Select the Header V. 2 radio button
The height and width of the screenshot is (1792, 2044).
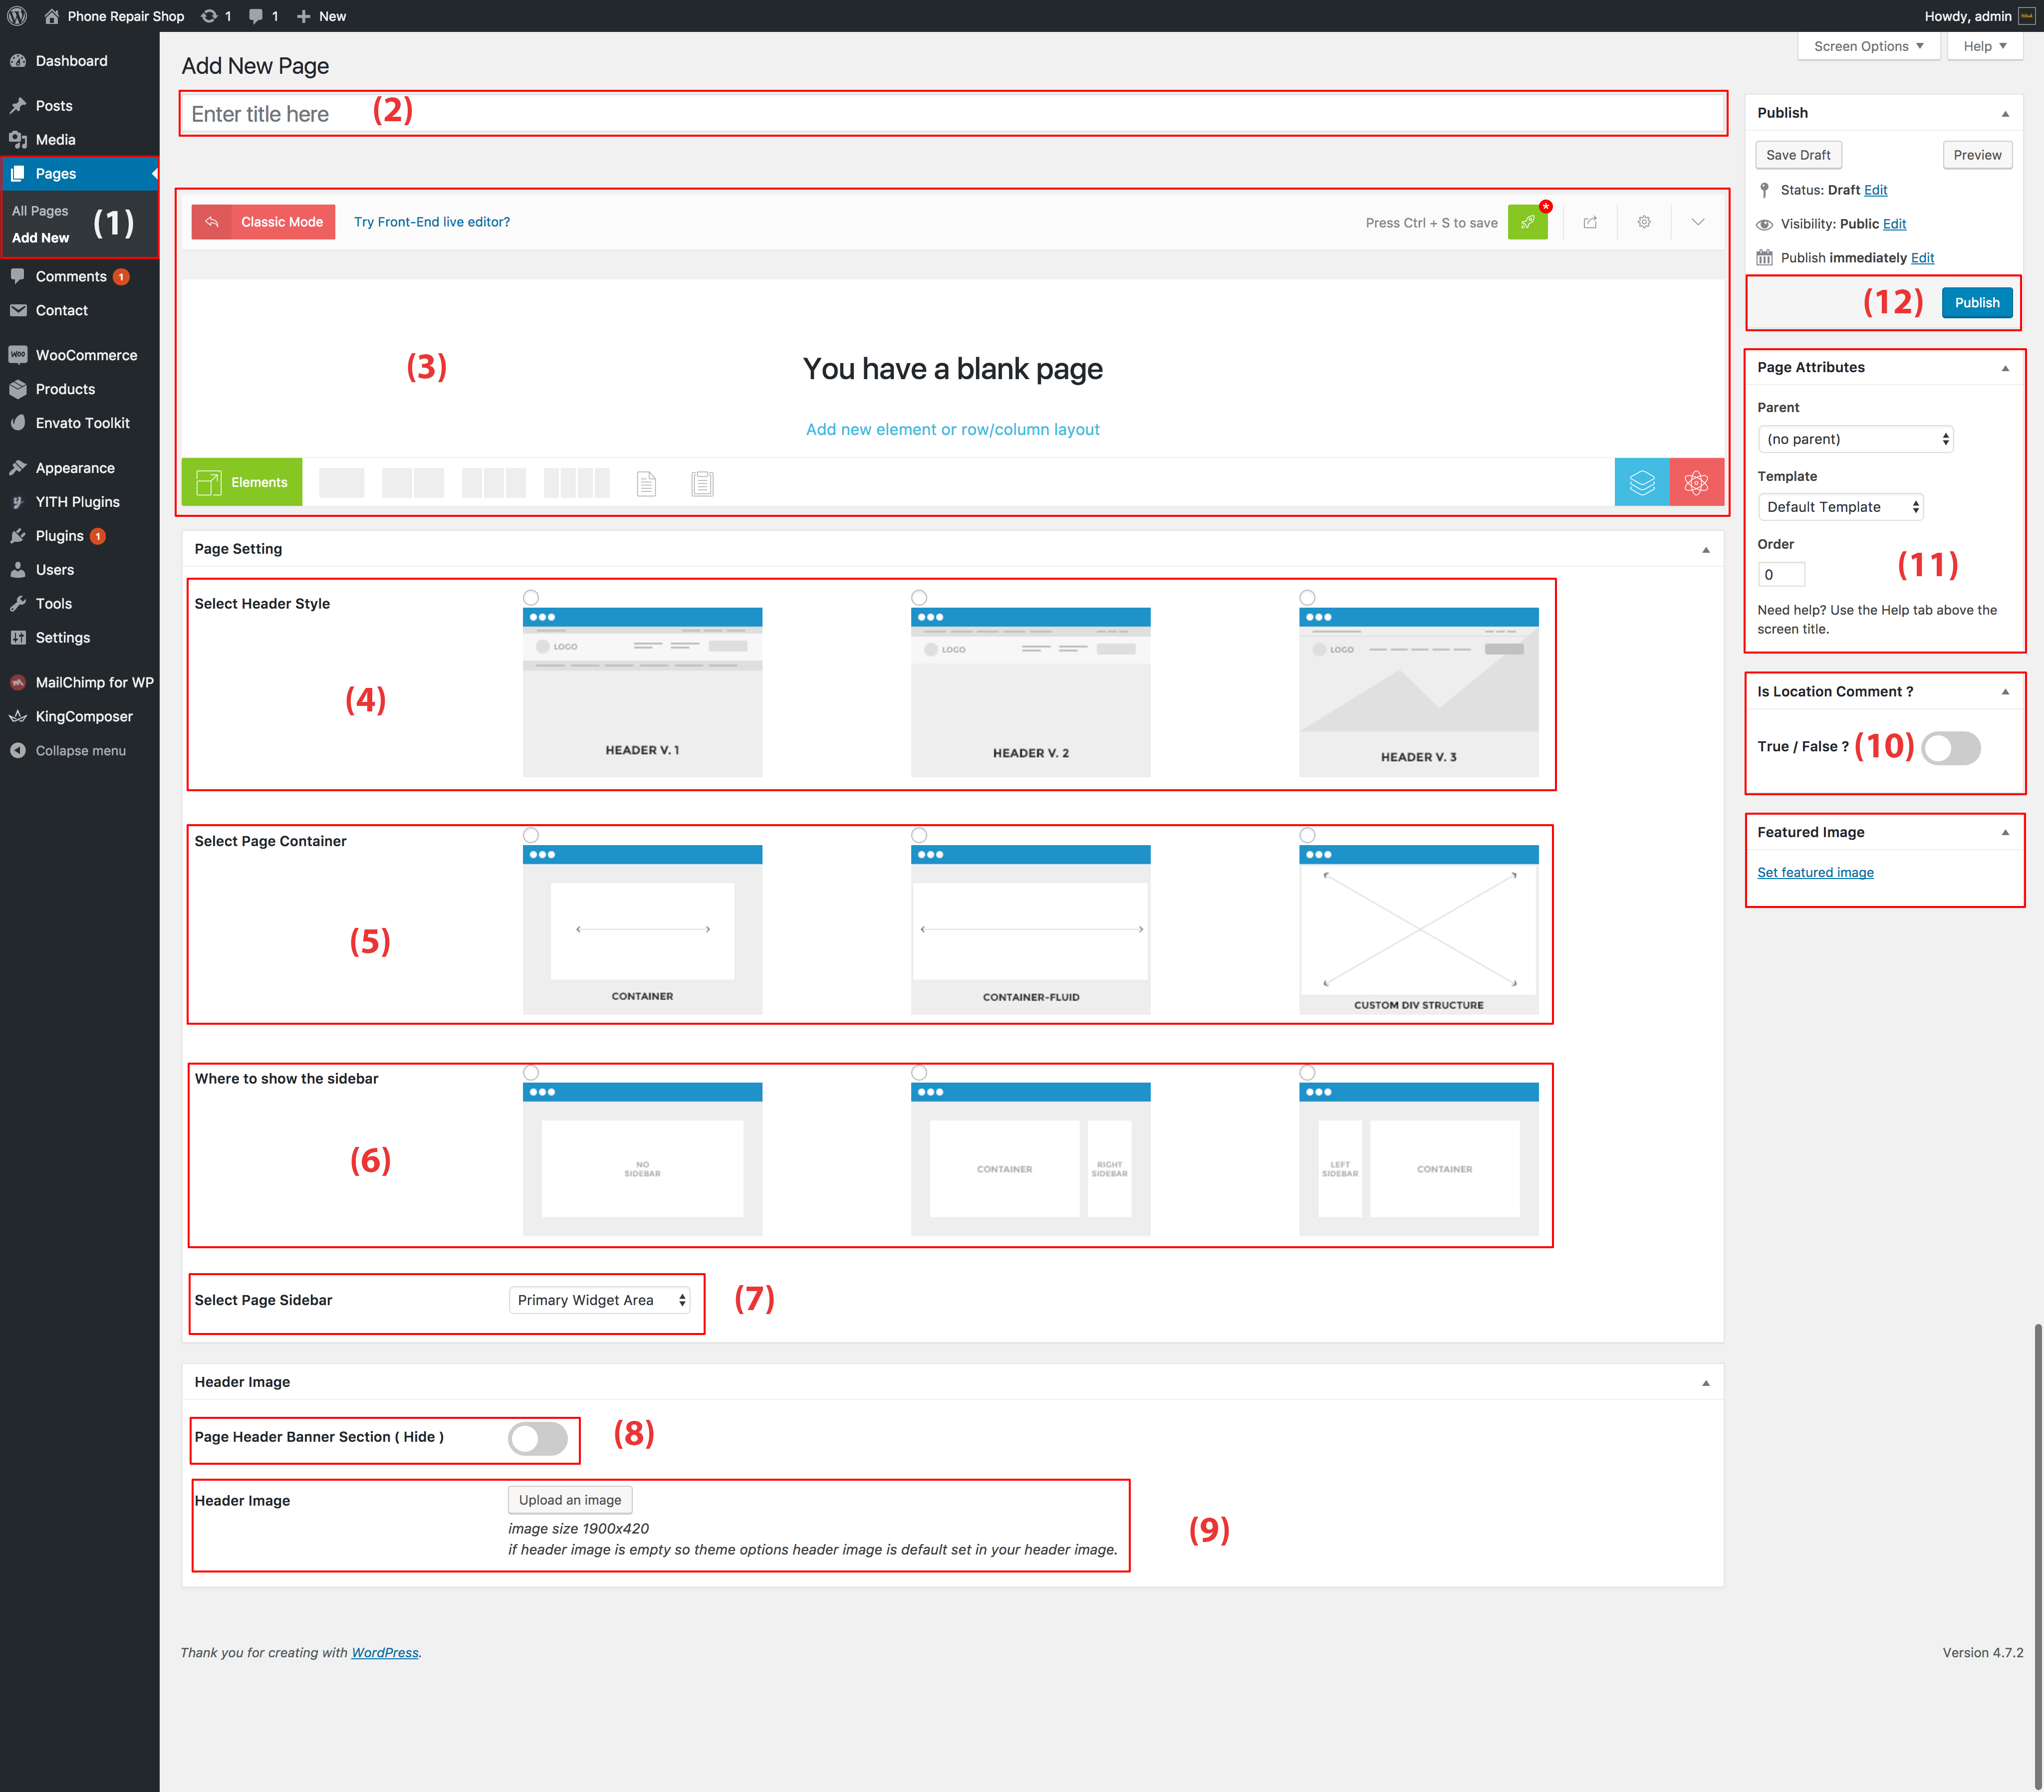pos(918,597)
